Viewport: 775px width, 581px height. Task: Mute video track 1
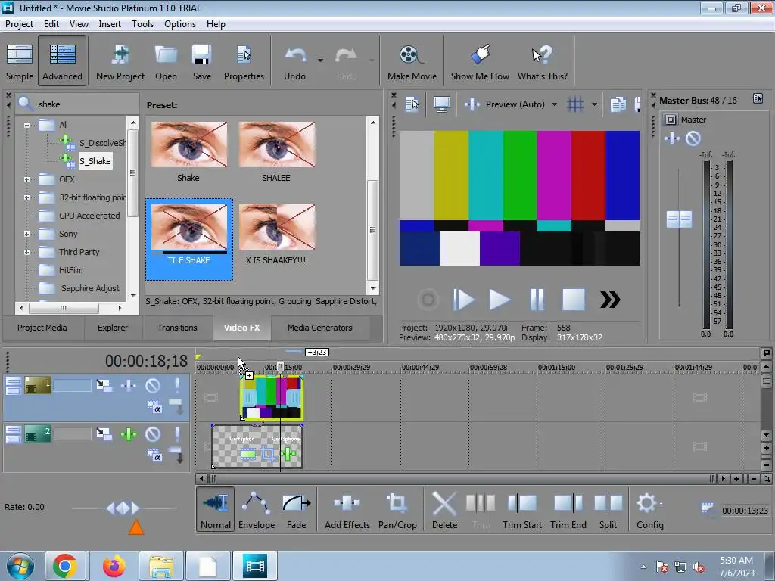tap(153, 385)
